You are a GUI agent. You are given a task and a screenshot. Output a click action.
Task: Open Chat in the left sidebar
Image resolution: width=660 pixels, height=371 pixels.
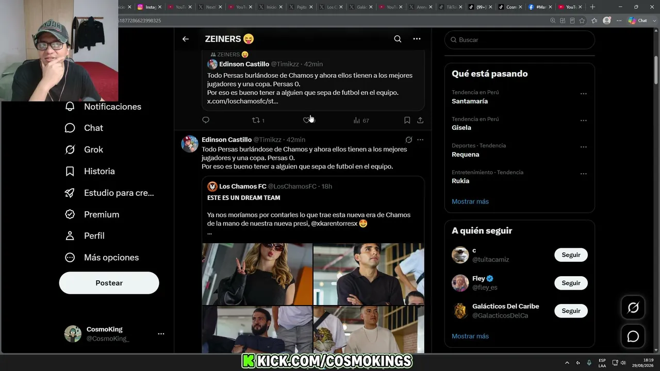(84, 128)
